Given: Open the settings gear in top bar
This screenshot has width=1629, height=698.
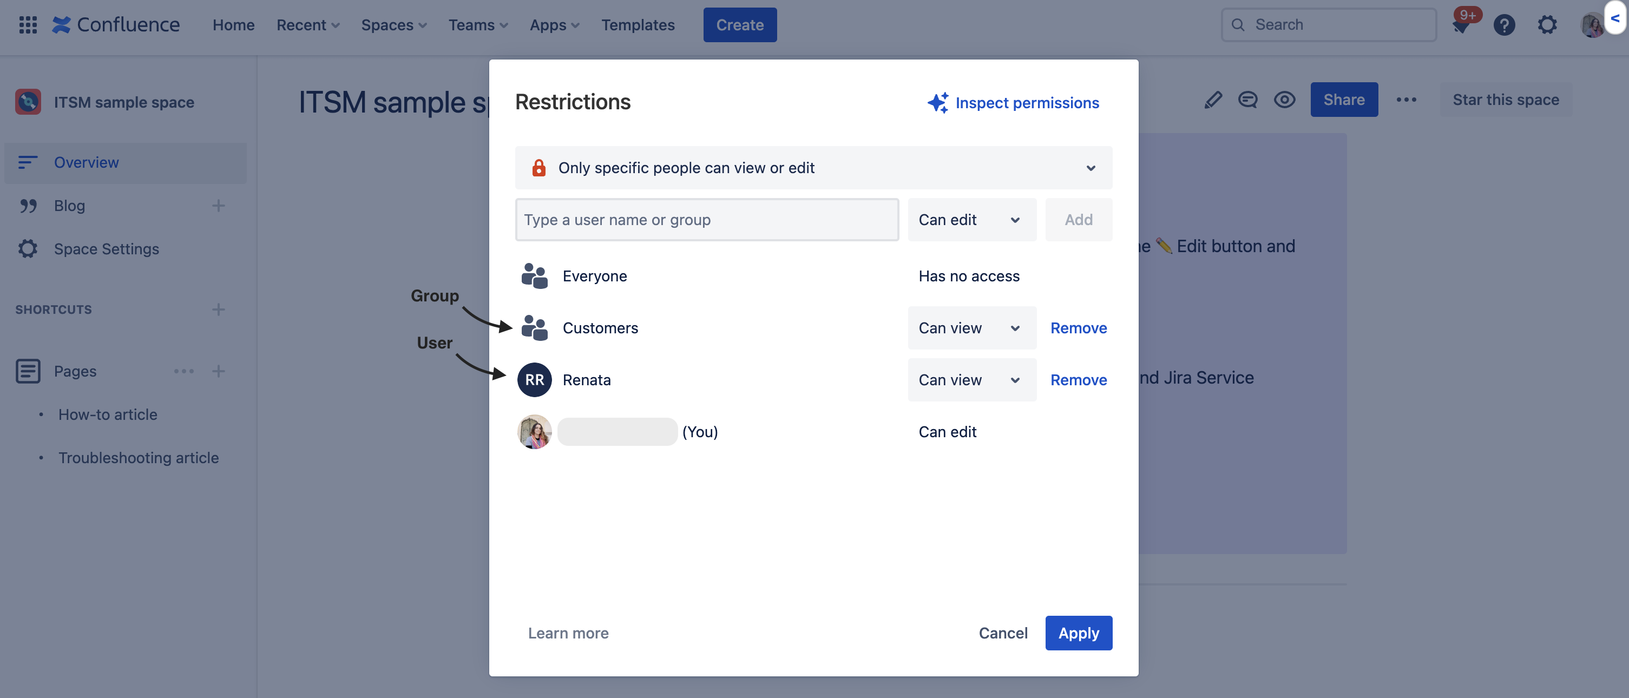Looking at the screenshot, I should pyautogui.click(x=1547, y=25).
